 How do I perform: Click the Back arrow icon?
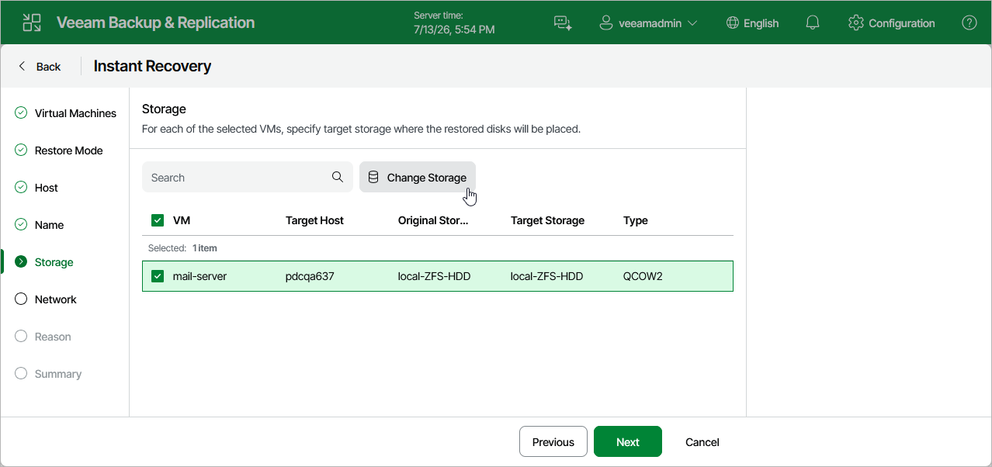click(x=22, y=66)
